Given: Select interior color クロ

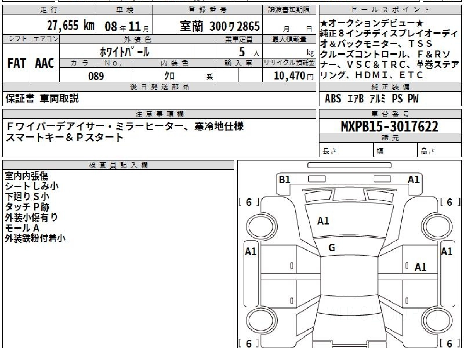Looking at the screenshot, I should click(x=169, y=76).
